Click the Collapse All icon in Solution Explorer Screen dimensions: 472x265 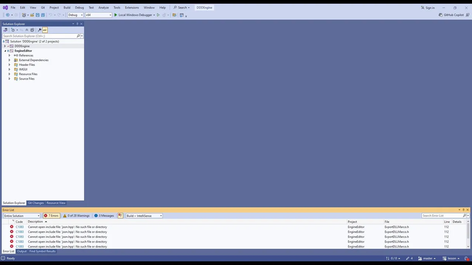tap(27, 30)
